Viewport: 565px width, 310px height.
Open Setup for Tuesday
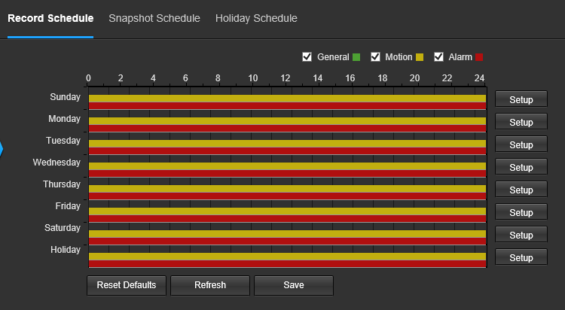(x=521, y=144)
